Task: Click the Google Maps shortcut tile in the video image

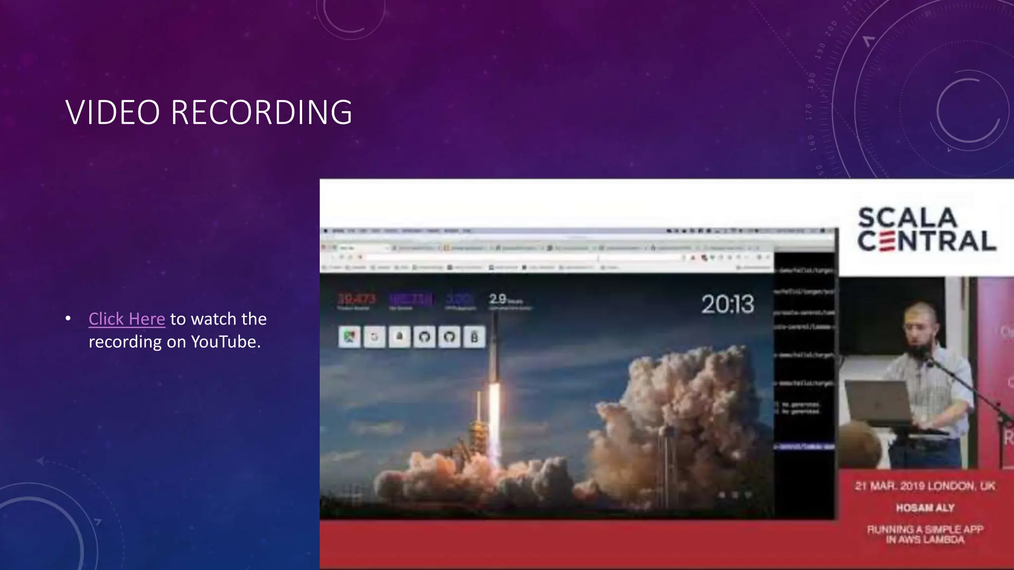Action: pos(350,337)
